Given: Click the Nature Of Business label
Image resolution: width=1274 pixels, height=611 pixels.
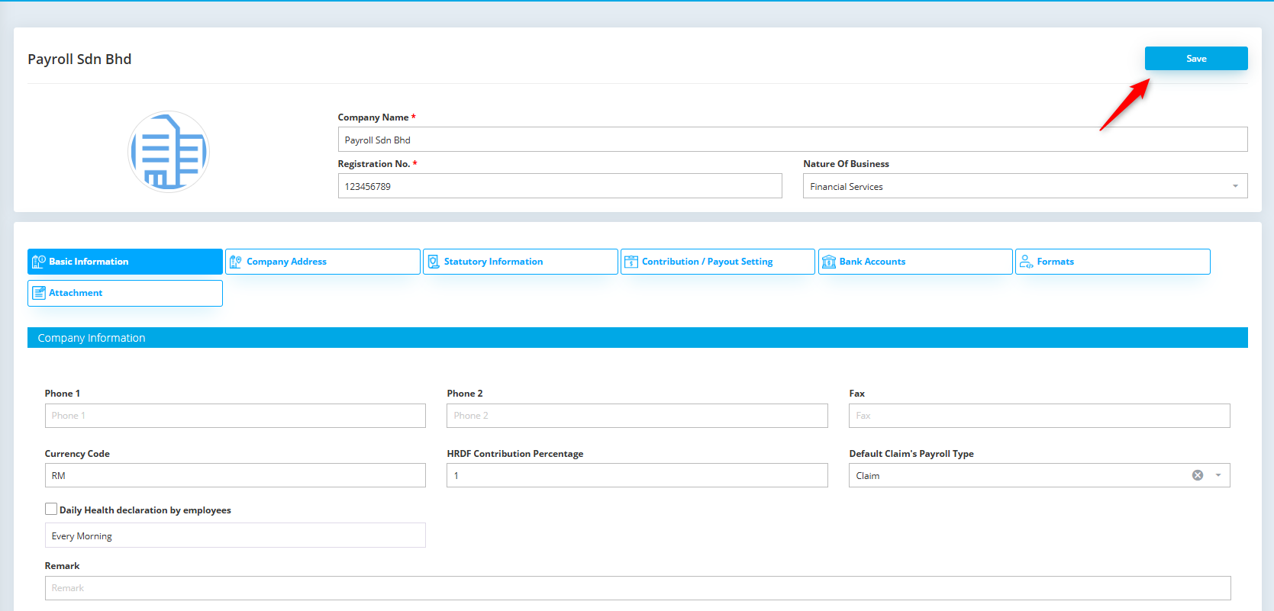Looking at the screenshot, I should point(846,164).
